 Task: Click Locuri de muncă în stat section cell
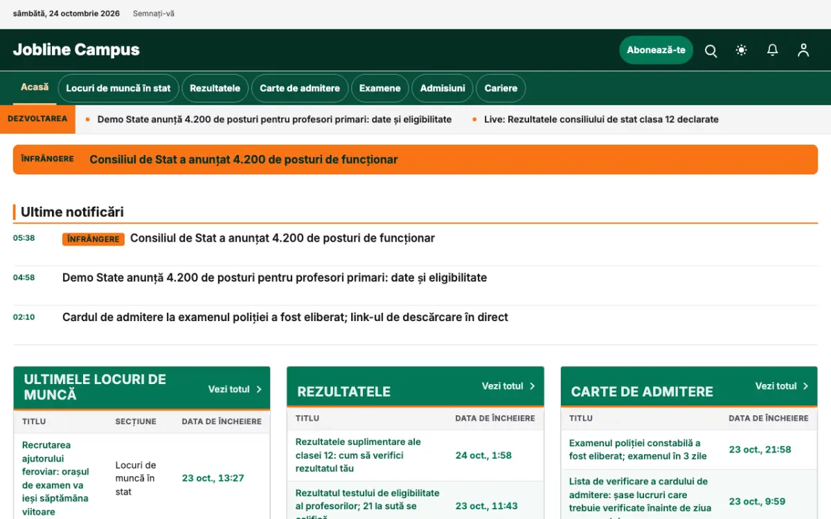click(136, 478)
